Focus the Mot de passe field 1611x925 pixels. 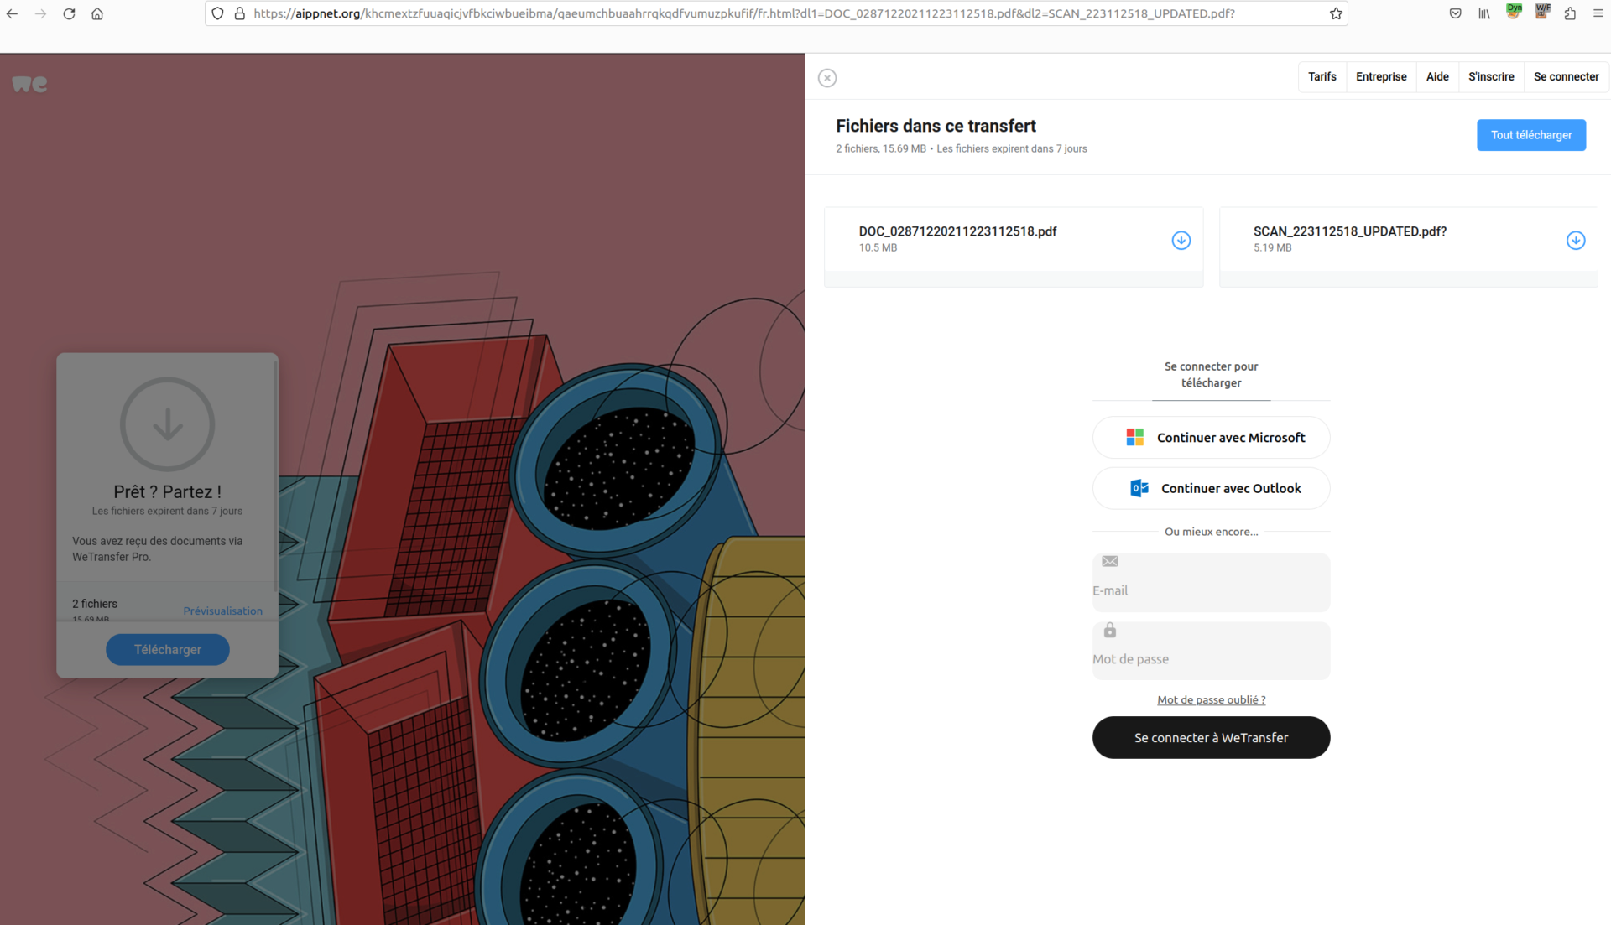(1211, 651)
